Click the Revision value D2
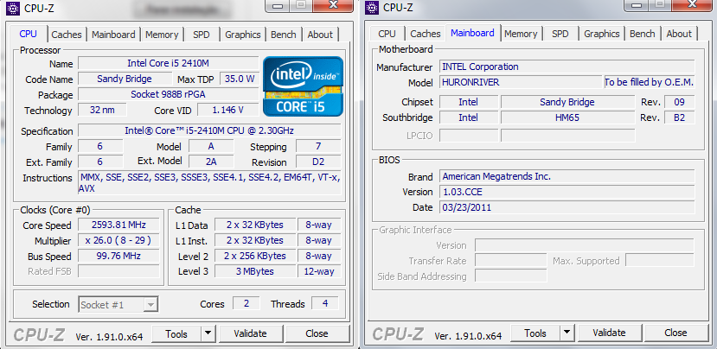The height and width of the screenshot is (349, 717). coord(318,162)
